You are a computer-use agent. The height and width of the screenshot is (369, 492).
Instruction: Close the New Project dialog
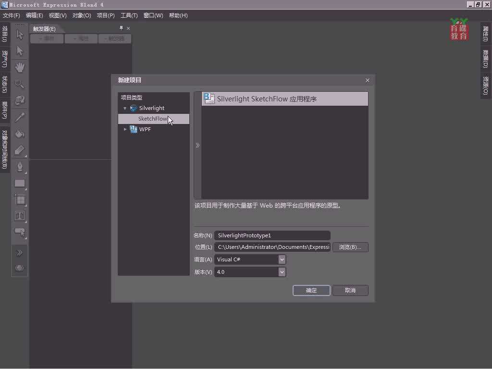click(x=368, y=80)
